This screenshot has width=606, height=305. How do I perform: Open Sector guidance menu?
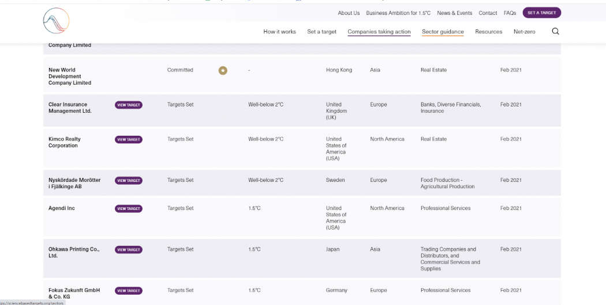[x=443, y=32]
